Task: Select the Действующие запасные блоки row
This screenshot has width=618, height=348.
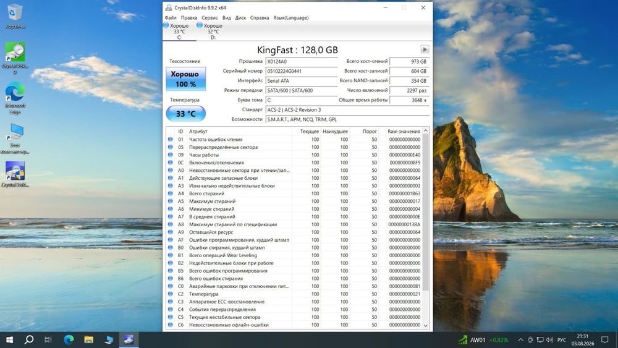Action: pos(294,178)
